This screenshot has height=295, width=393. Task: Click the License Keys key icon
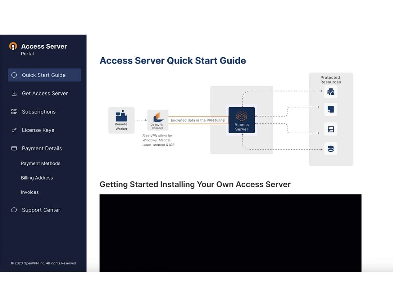coord(14,130)
